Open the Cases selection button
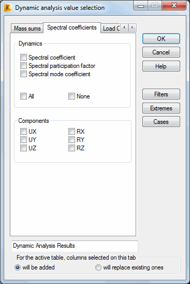 pos(161,122)
